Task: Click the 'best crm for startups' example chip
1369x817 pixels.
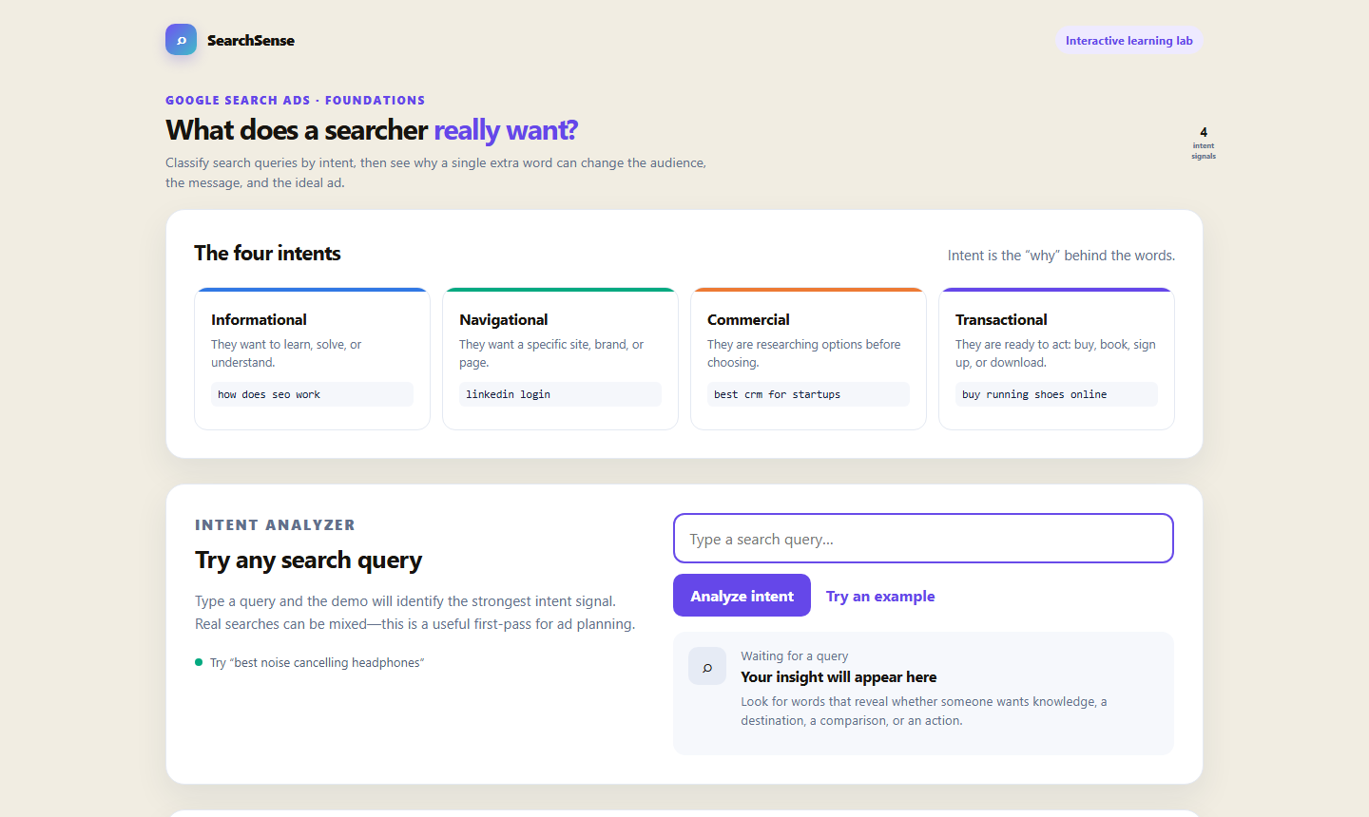Action: [808, 394]
